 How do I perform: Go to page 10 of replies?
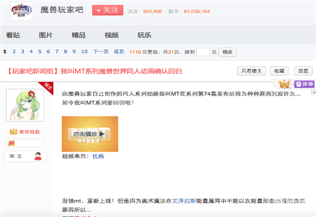(x=84, y=51)
